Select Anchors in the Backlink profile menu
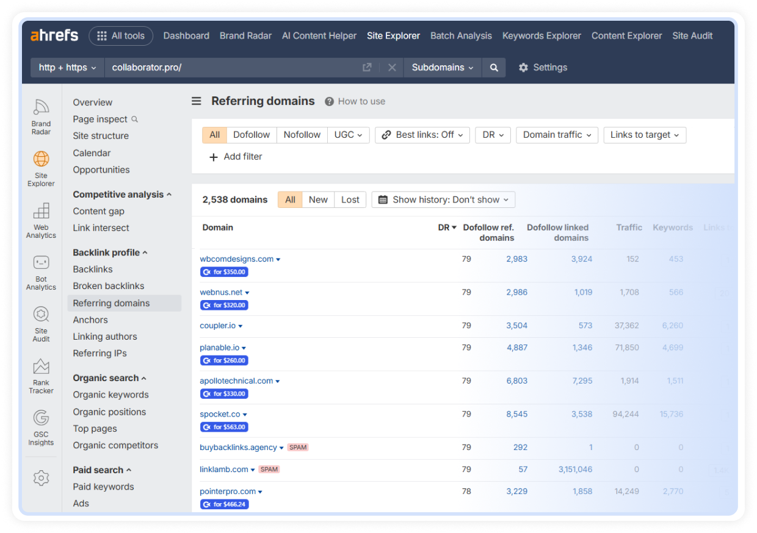 [x=90, y=320]
